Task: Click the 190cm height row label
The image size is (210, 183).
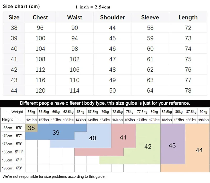Action: pyautogui.click(x=7, y=168)
